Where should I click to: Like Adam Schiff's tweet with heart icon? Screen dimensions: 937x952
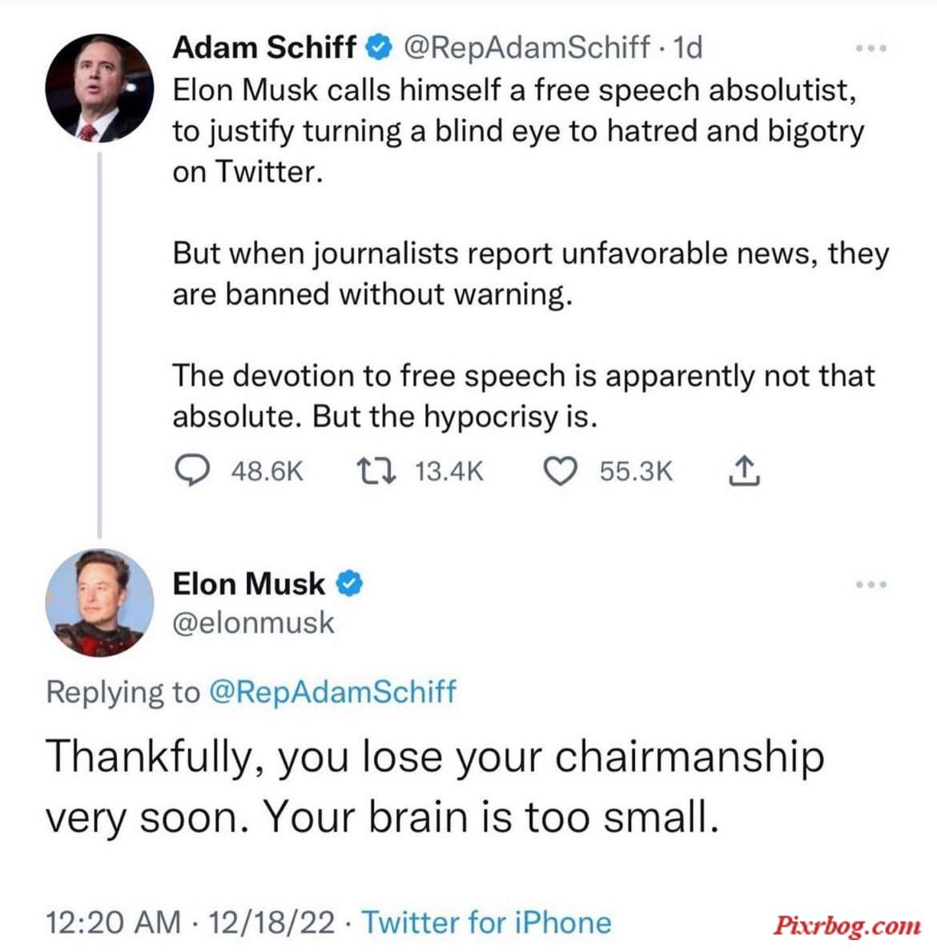(x=560, y=472)
